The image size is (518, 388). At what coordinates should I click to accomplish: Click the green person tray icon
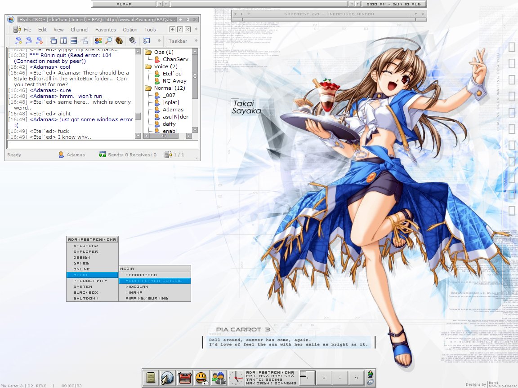371,374
